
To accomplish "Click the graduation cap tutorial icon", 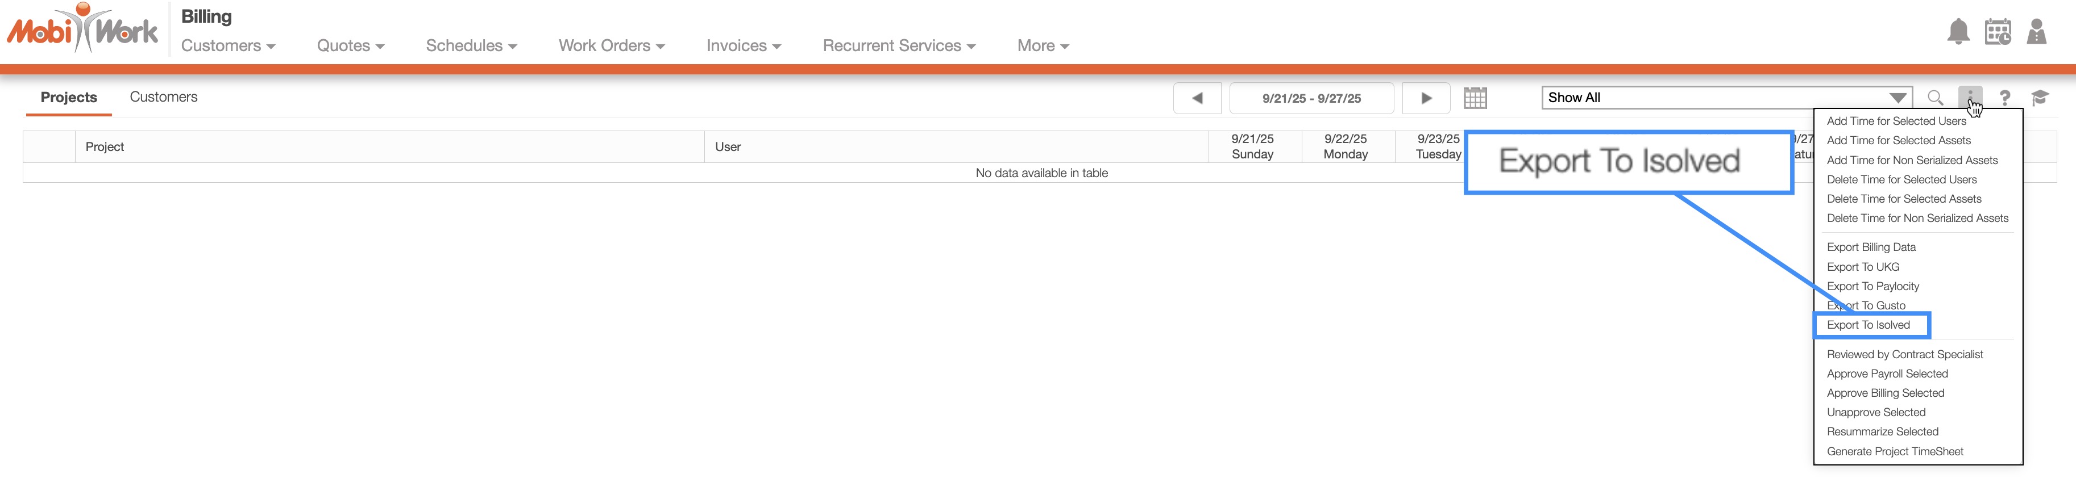I will pyautogui.click(x=2039, y=98).
